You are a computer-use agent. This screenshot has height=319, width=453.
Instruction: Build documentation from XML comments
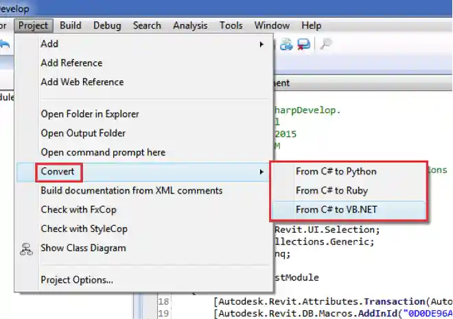131,190
